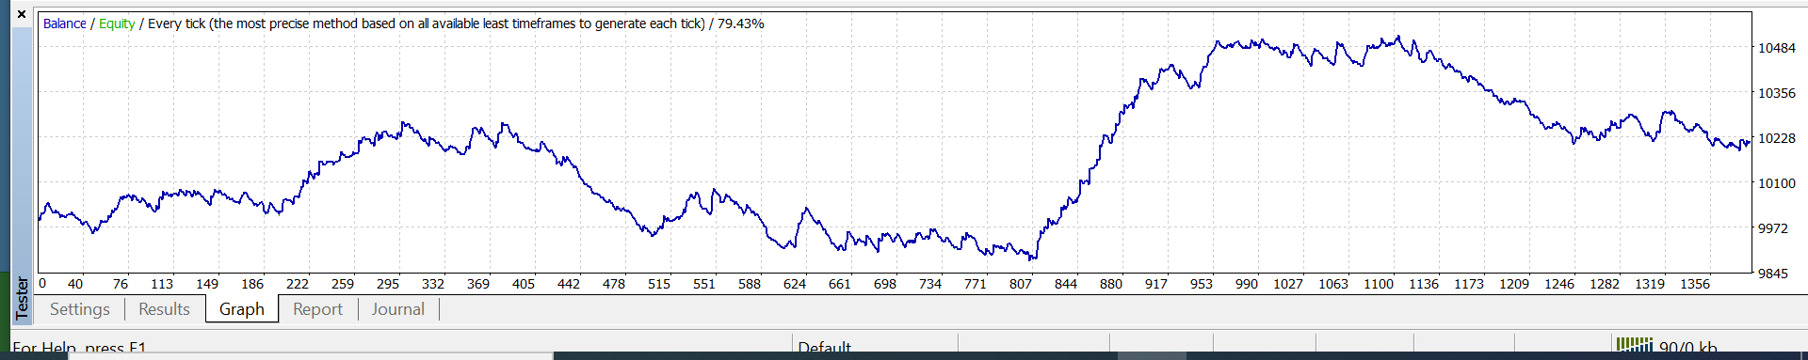The height and width of the screenshot is (360, 1808).
Task: Close the Tester panel with the X
Action: 22,14
